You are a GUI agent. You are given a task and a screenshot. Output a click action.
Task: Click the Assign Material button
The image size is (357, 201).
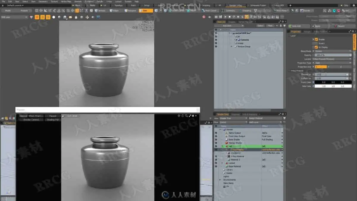[x=266, y=118]
